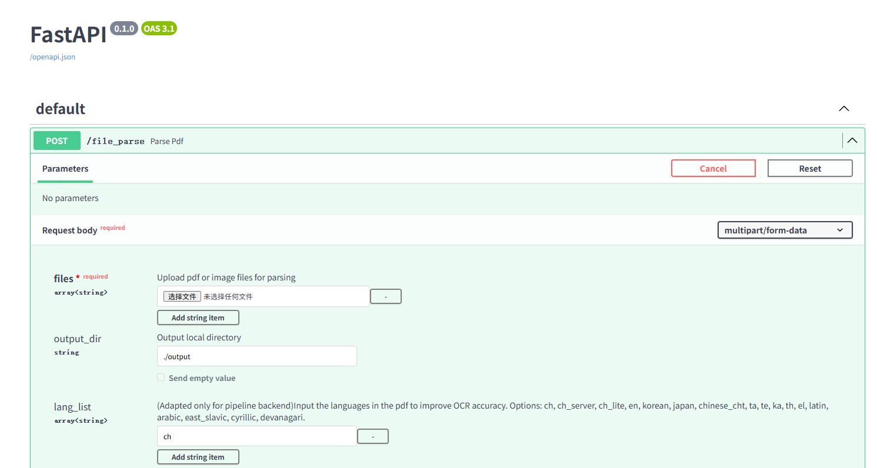The image size is (877, 468).
Task: Select the Parameters tab
Action: 65,169
